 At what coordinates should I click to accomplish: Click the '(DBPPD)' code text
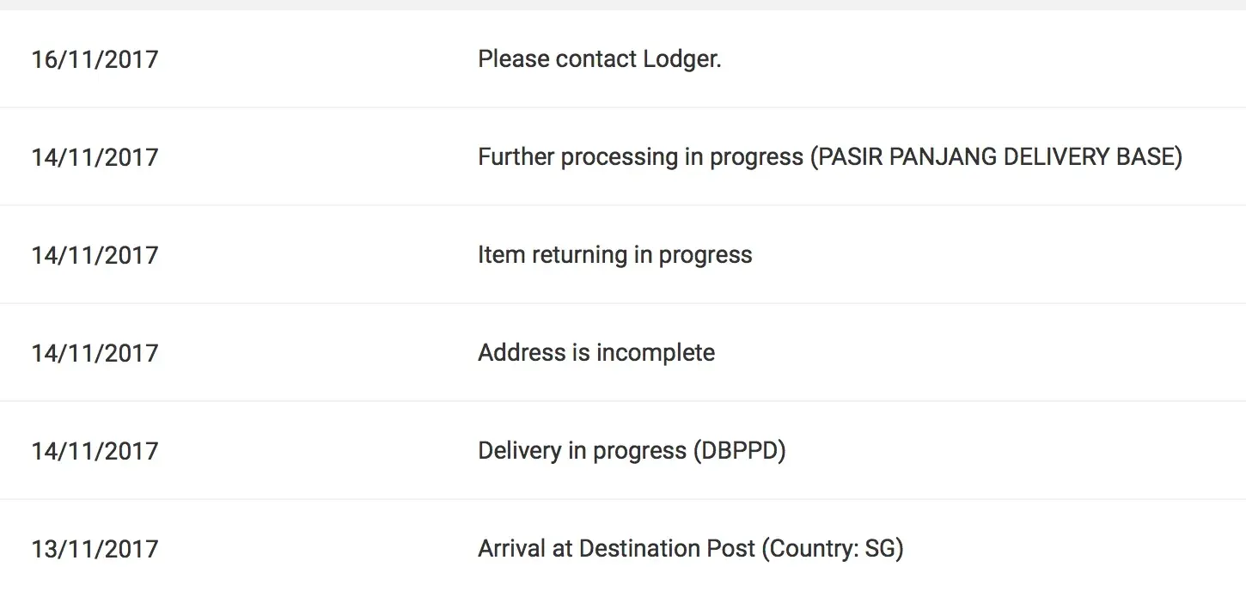tap(739, 451)
